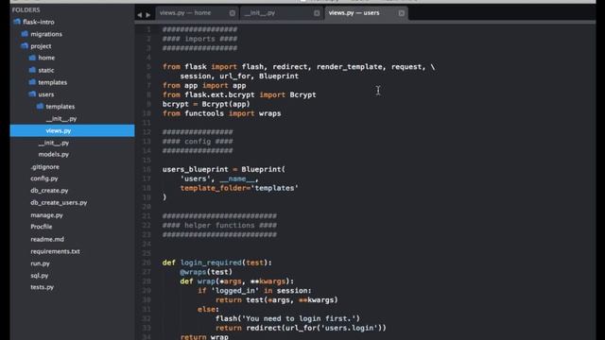Go to next tab with right arrow
Viewport: 605px width, 340px height.
pos(148,15)
